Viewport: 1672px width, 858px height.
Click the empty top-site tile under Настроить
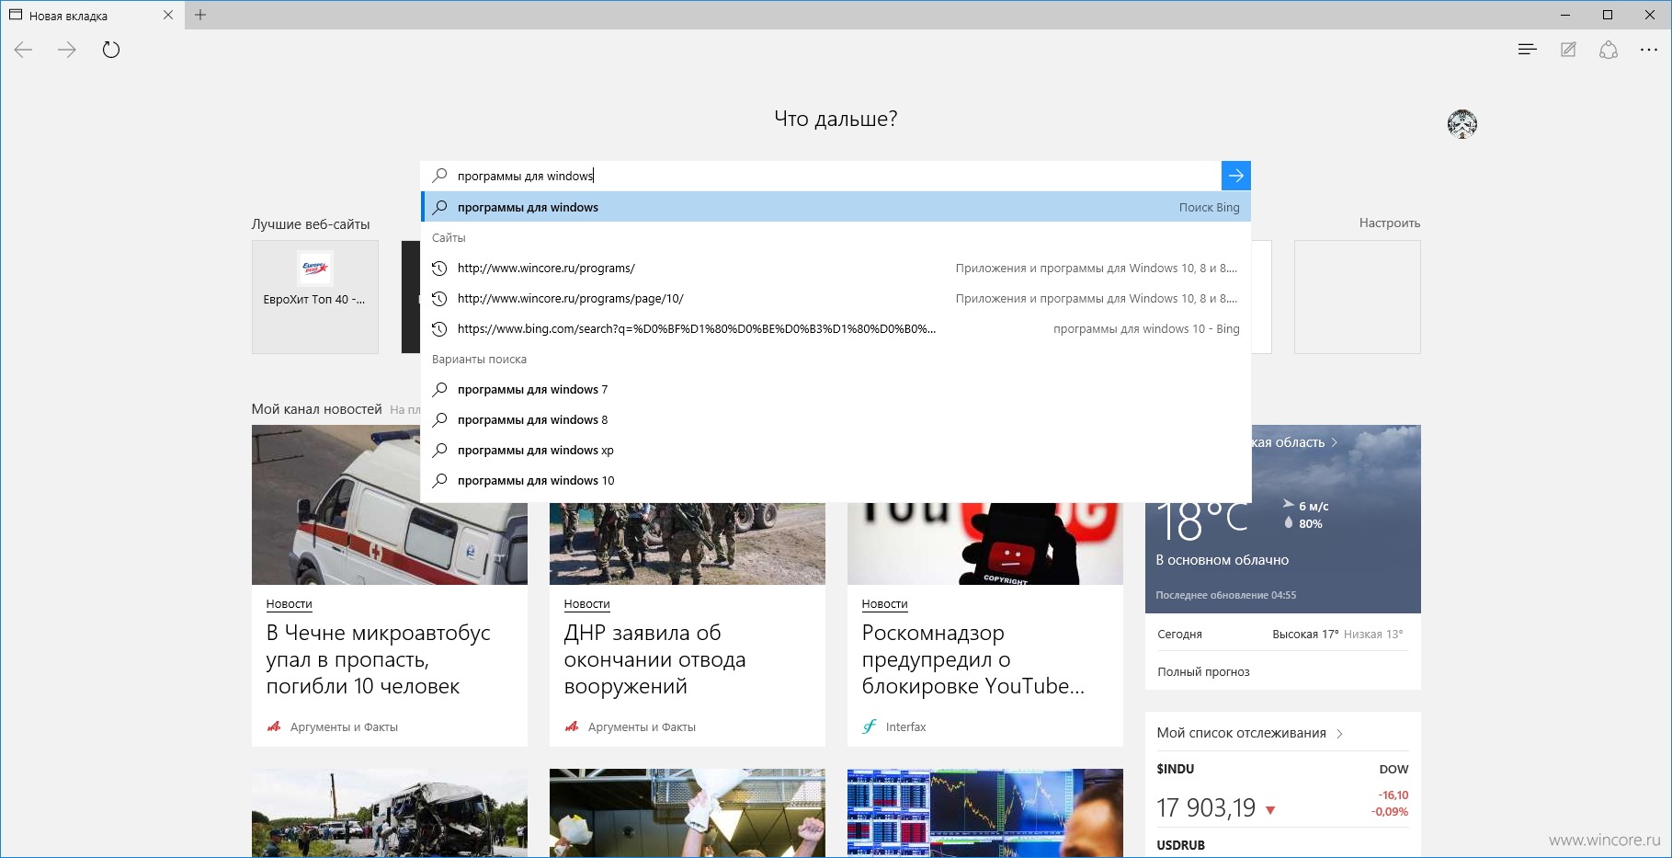pos(1358,297)
